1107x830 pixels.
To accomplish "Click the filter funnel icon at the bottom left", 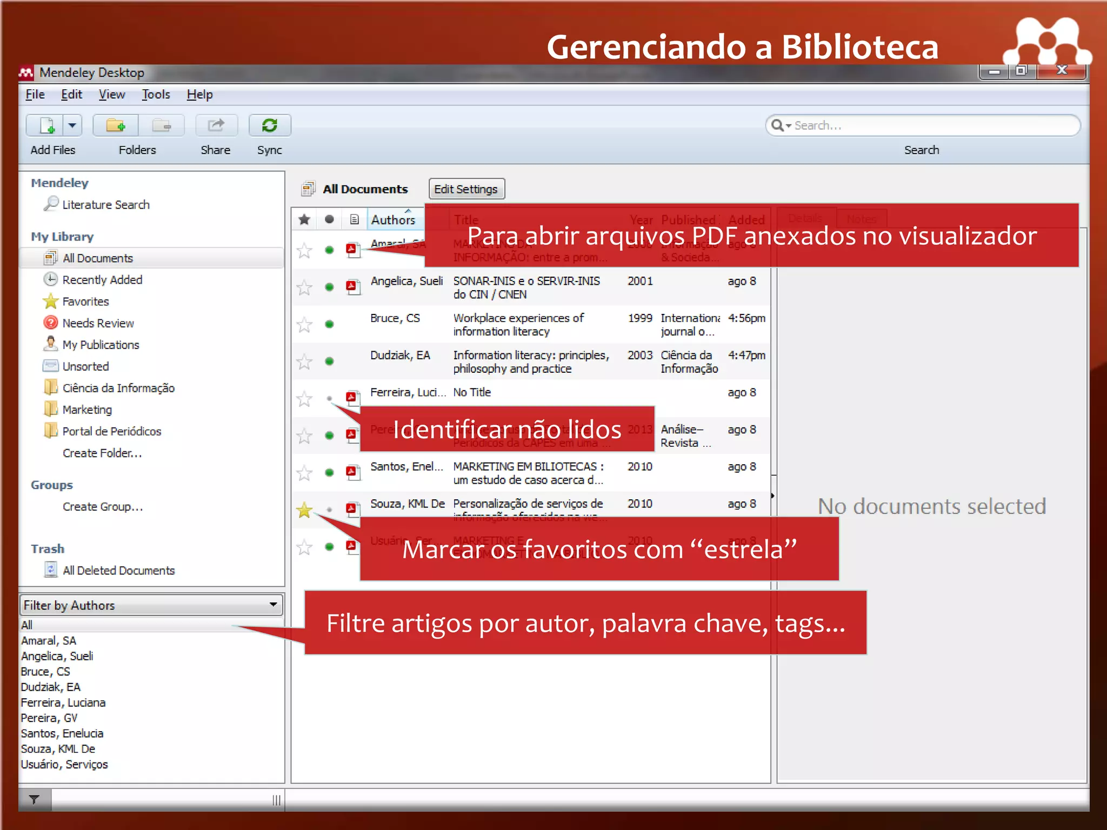I will pos(35,799).
